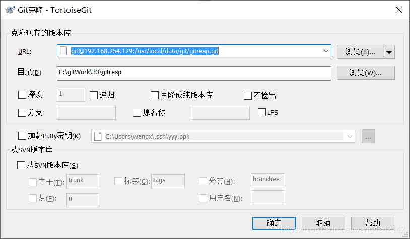Toggle the 用户名(N) username checkbox
Viewport: 410px width, 239px height.
coord(203,198)
